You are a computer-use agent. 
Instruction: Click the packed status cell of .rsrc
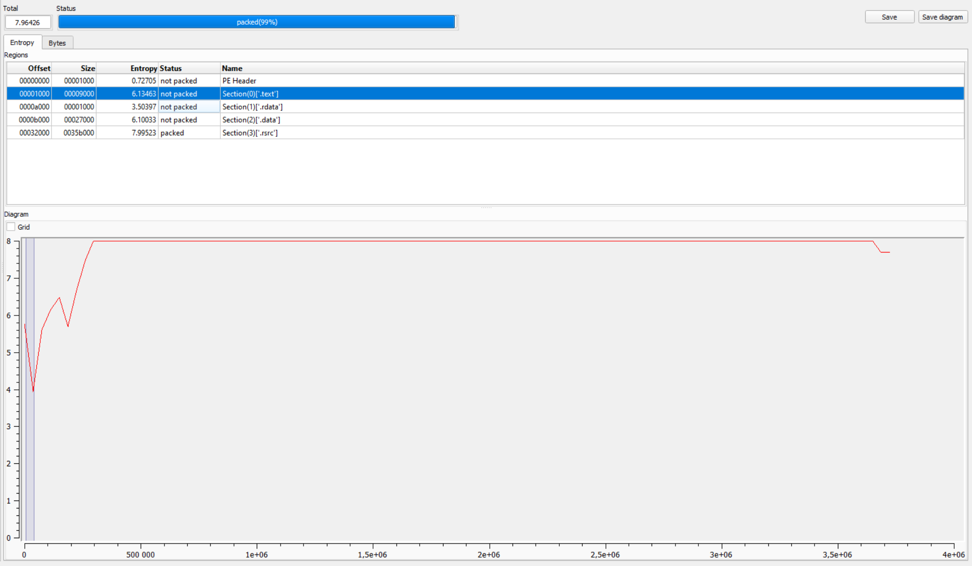(x=188, y=133)
